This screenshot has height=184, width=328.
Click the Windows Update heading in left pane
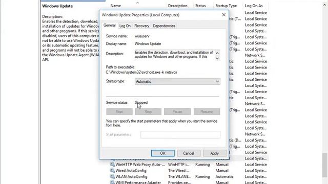[57, 6]
